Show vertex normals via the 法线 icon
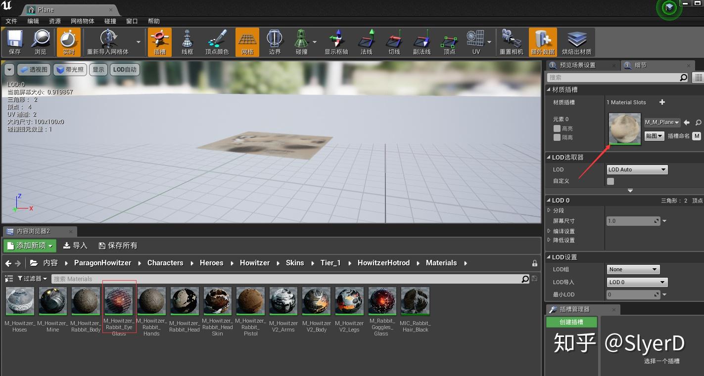The height and width of the screenshot is (376, 704). 366,42
